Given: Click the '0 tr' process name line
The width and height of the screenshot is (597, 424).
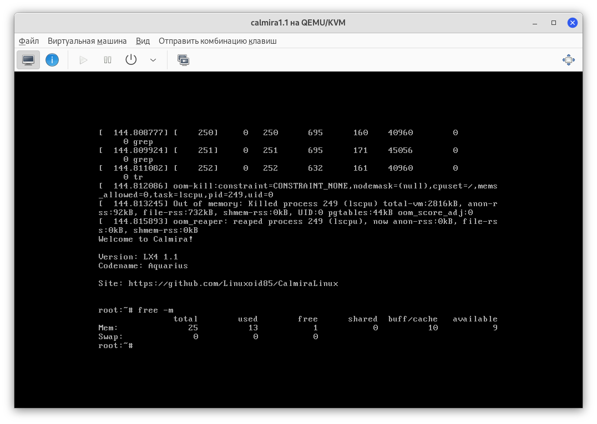Looking at the screenshot, I should tap(133, 177).
